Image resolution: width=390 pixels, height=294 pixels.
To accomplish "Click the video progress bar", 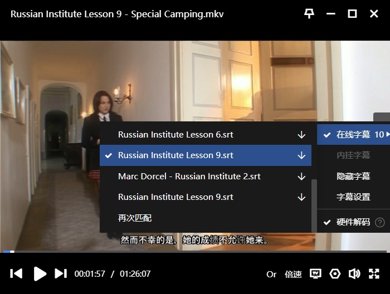I will [x=195, y=252].
